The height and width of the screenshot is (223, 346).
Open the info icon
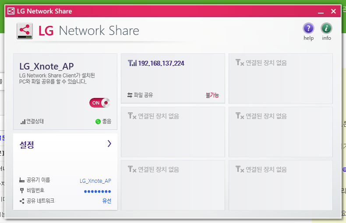(326, 28)
